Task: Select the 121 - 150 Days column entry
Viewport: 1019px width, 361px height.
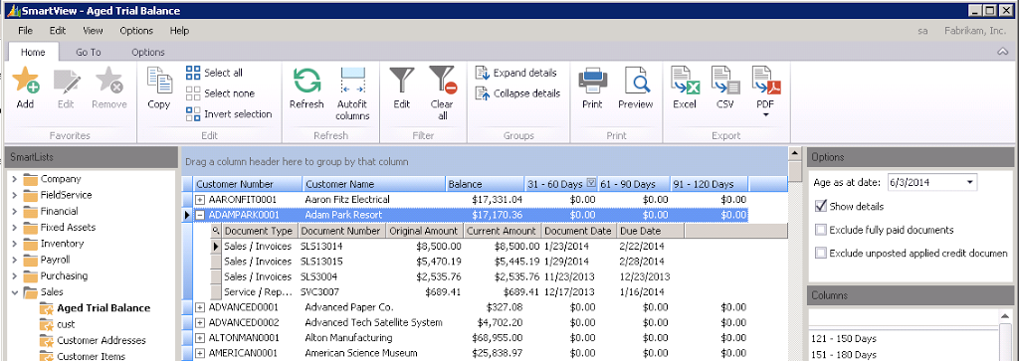Action: tap(844, 339)
